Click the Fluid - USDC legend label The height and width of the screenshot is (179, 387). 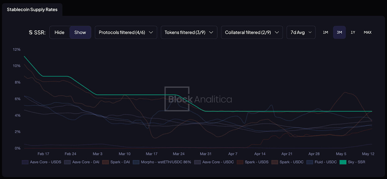point(326,162)
